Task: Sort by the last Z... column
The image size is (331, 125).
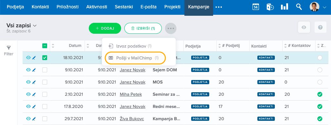Action: (319, 46)
